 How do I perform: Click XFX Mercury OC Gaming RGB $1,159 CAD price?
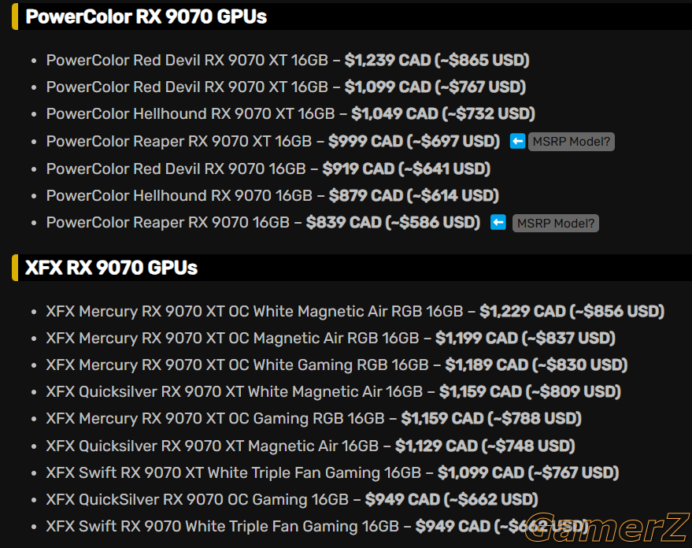click(x=491, y=419)
